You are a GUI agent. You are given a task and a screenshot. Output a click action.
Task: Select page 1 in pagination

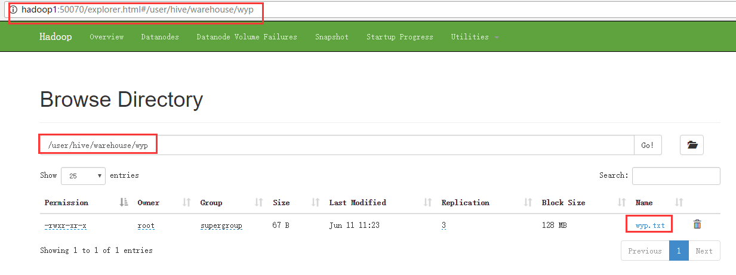(679, 251)
